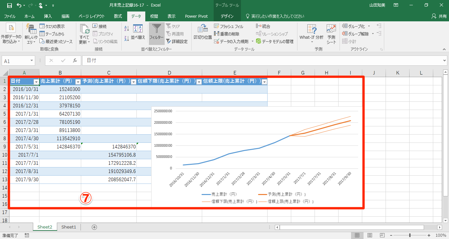Switch to Normal view
Viewport: 449px width, 239px height.
(357, 235)
